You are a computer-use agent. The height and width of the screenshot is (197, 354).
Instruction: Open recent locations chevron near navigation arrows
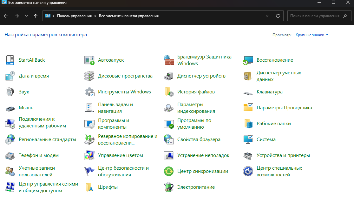[x=26, y=16]
